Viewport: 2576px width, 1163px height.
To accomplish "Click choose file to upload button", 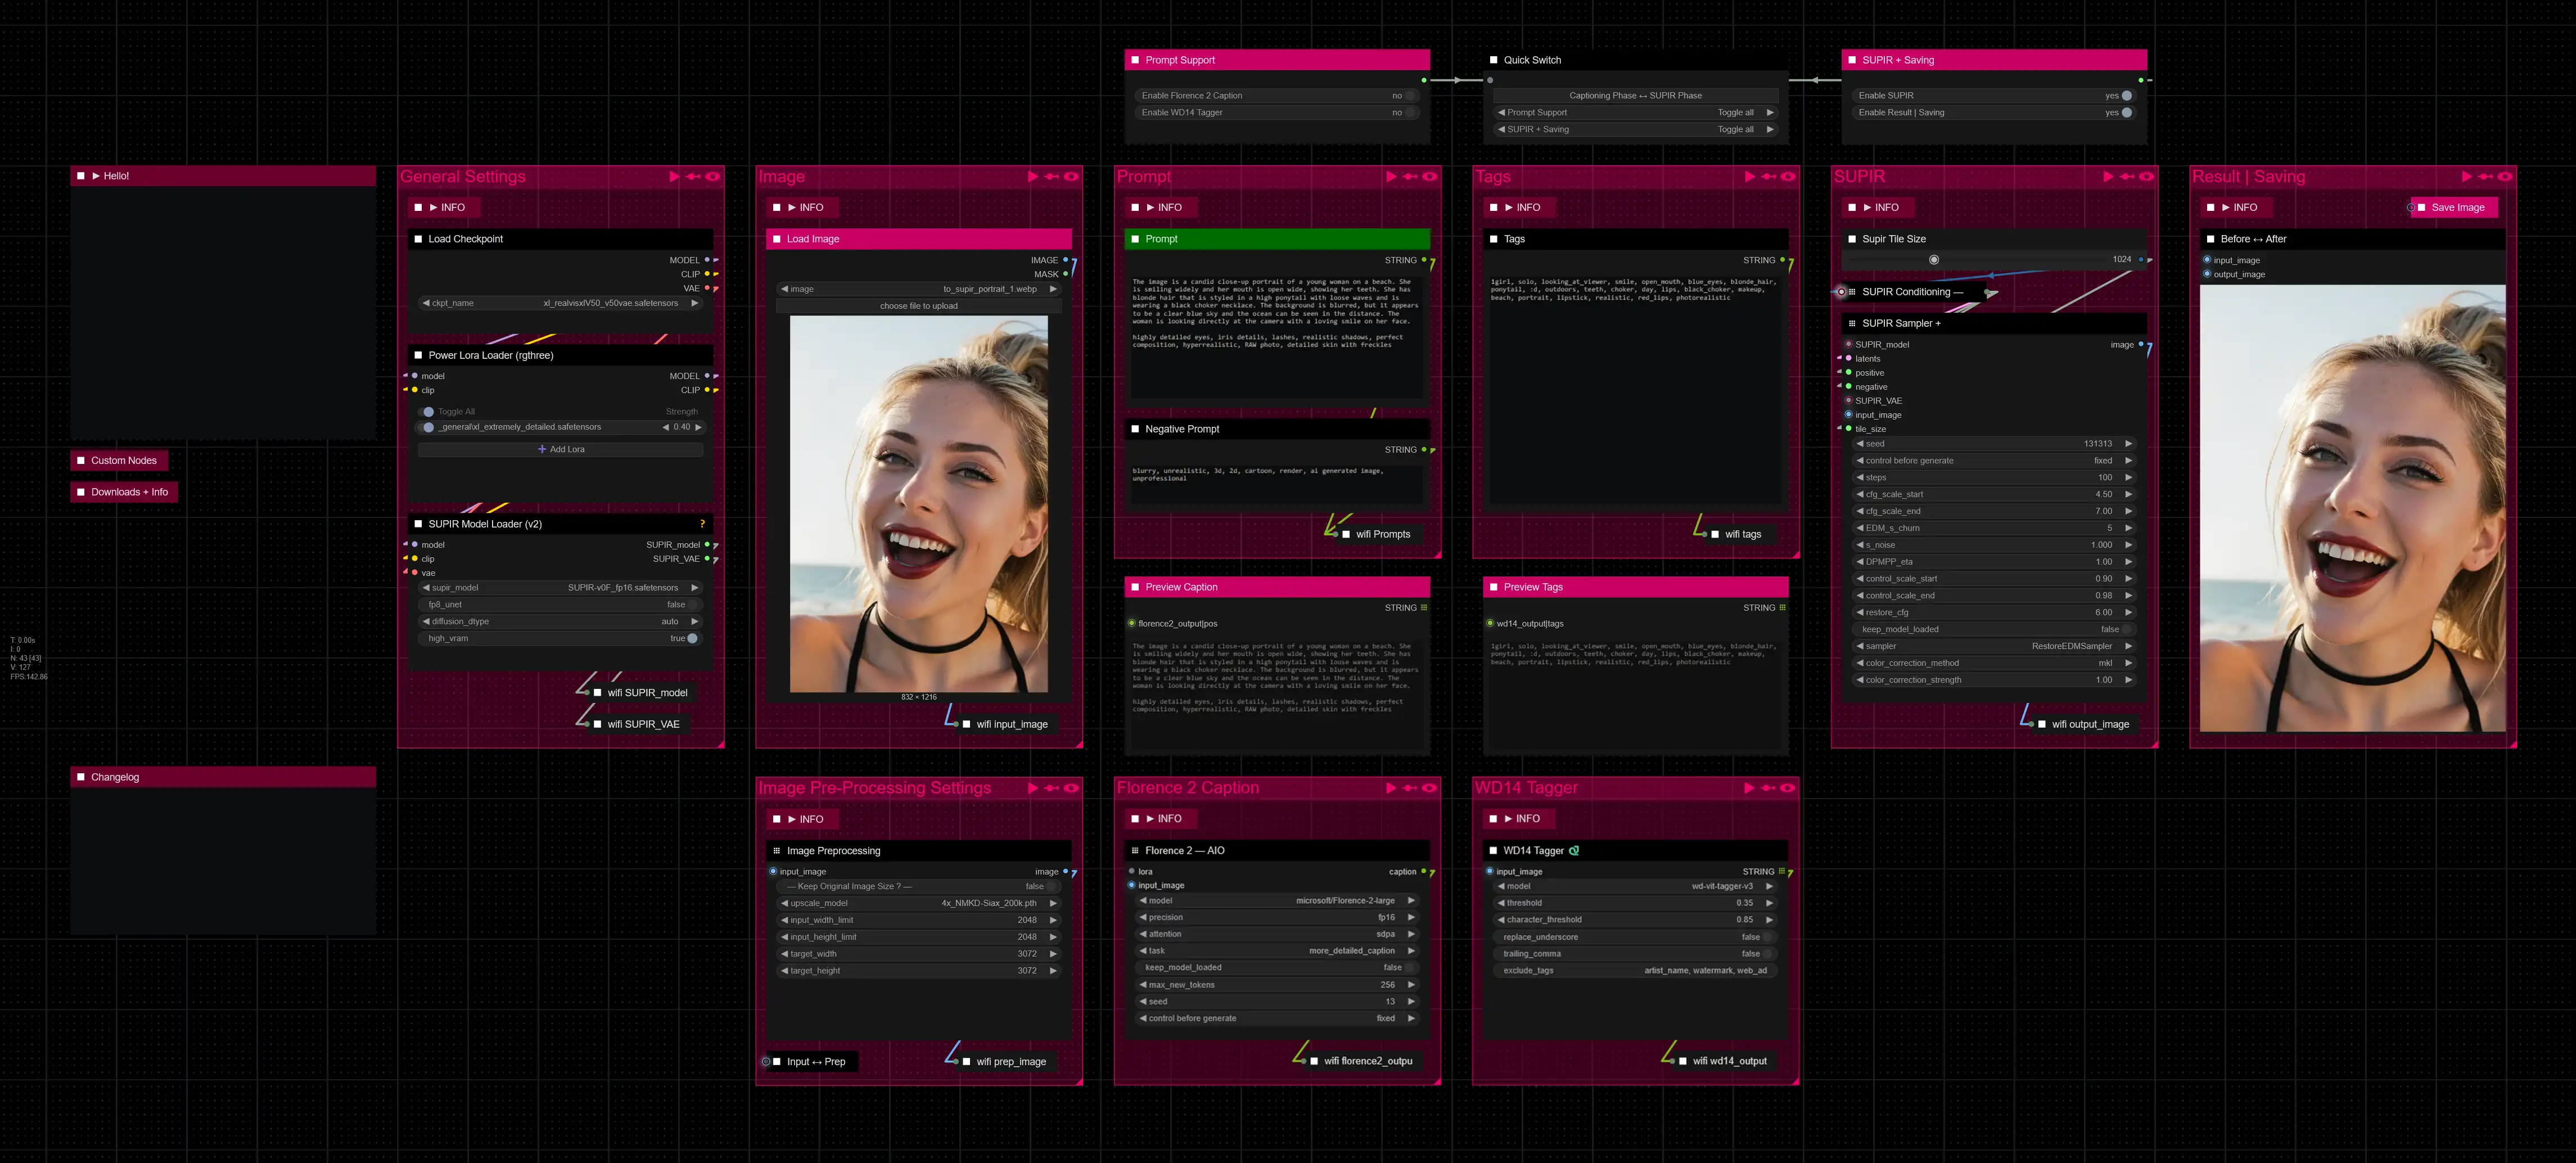I will [918, 306].
